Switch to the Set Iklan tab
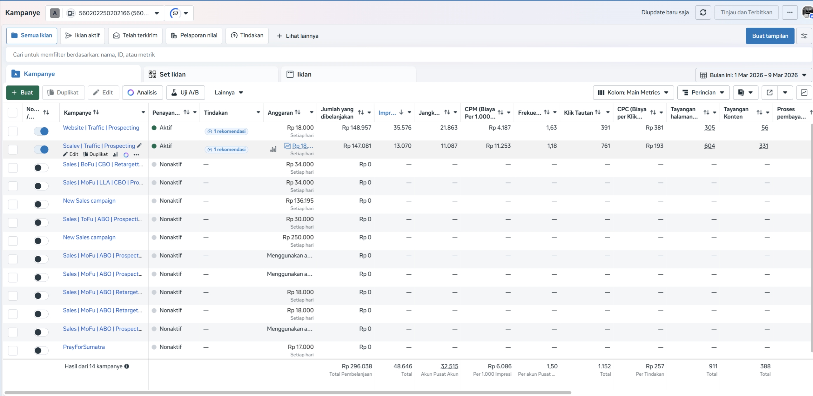The height and width of the screenshot is (396, 813). click(x=172, y=74)
